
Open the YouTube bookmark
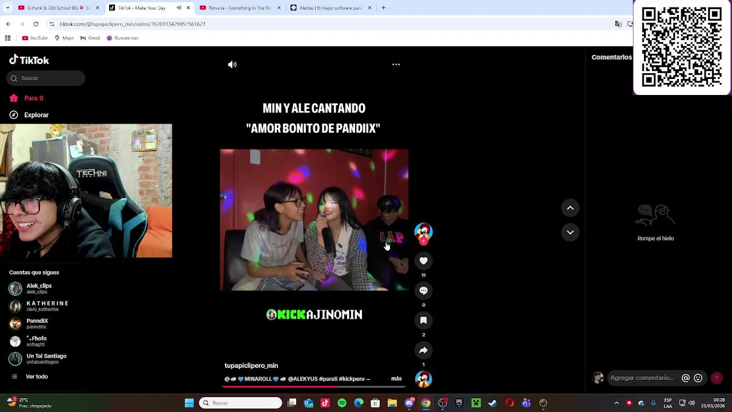coord(35,38)
